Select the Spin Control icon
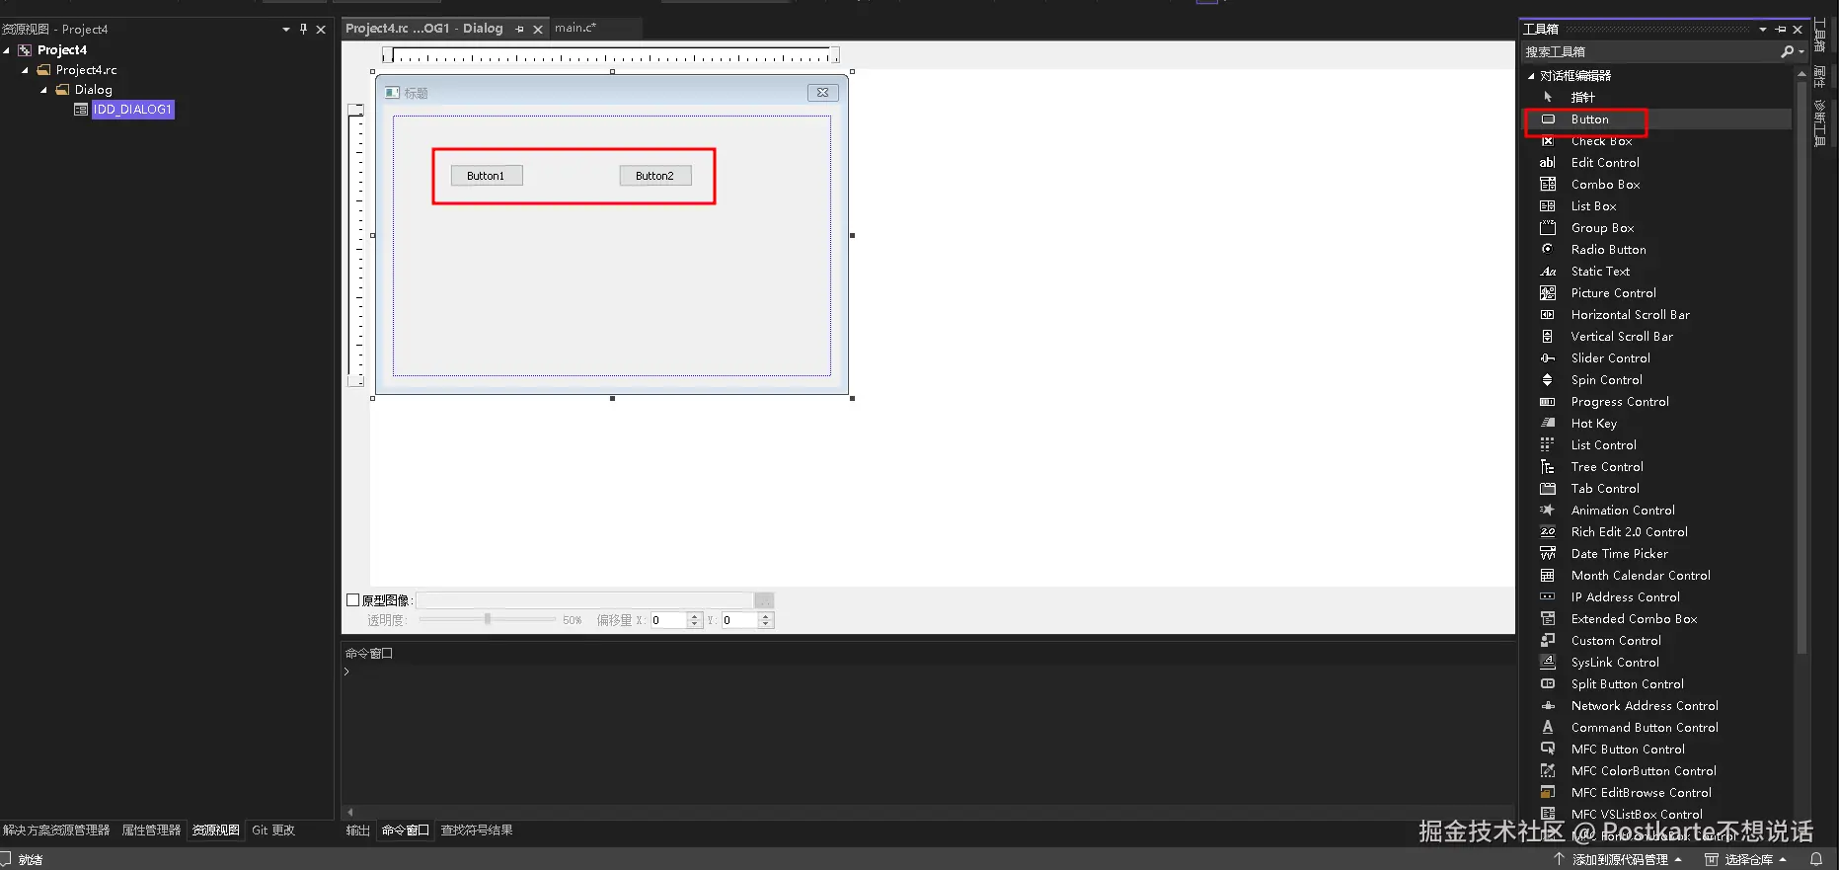 coord(1548,379)
